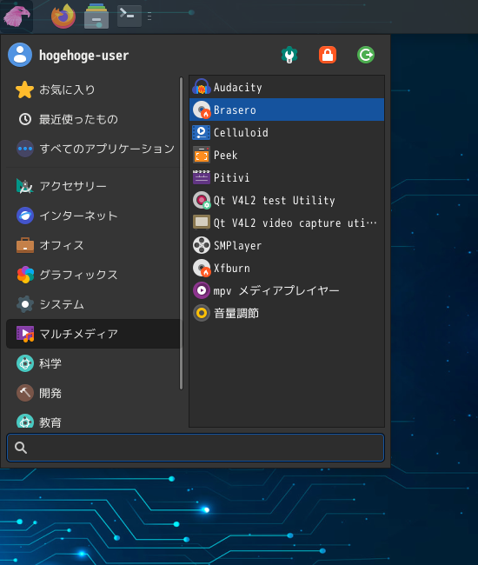Open the グラフィックス category
The image size is (478, 565).
(x=93, y=275)
